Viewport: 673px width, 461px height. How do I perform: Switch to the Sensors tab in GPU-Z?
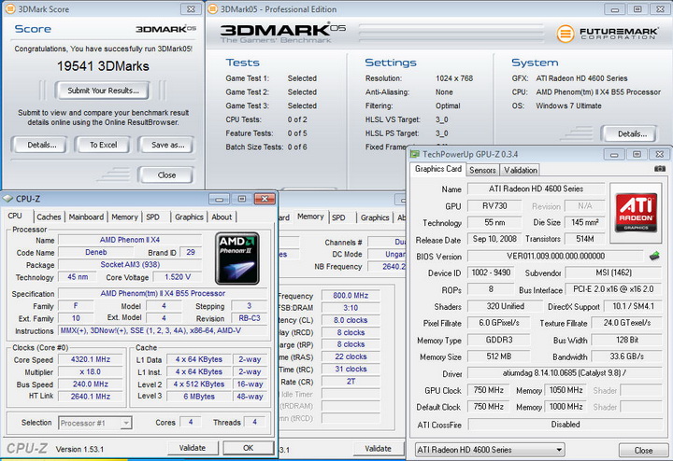(482, 170)
